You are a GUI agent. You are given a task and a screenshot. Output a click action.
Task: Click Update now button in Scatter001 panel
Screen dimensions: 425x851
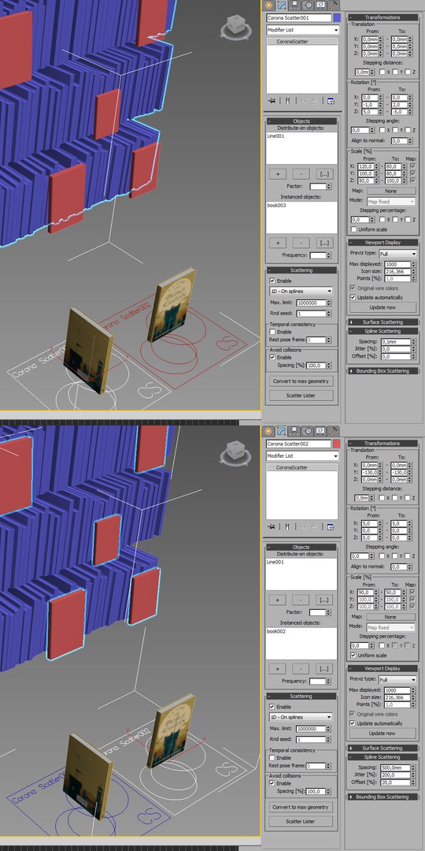click(382, 307)
